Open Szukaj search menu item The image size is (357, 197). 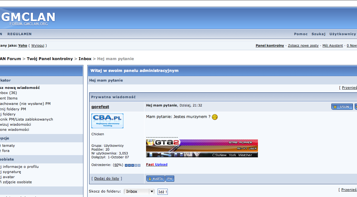click(x=318, y=34)
